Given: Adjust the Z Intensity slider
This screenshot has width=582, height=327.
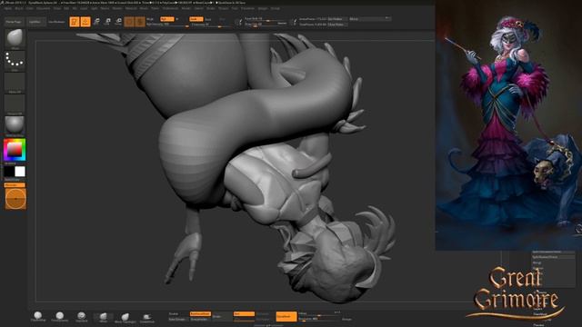Looking at the screenshot, I should click(x=212, y=25).
